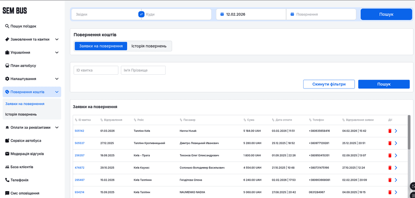Expand Замовлення та квитки sidebar menu
415x198 pixels.
[57, 39]
